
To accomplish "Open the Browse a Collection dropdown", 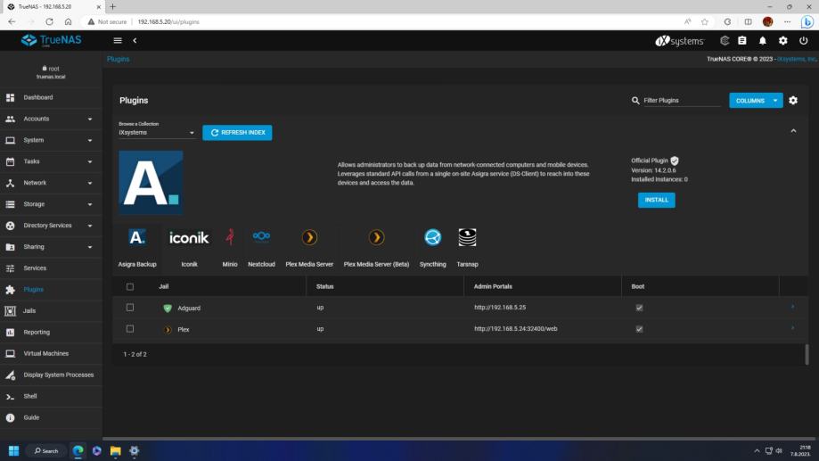I will point(157,132).
